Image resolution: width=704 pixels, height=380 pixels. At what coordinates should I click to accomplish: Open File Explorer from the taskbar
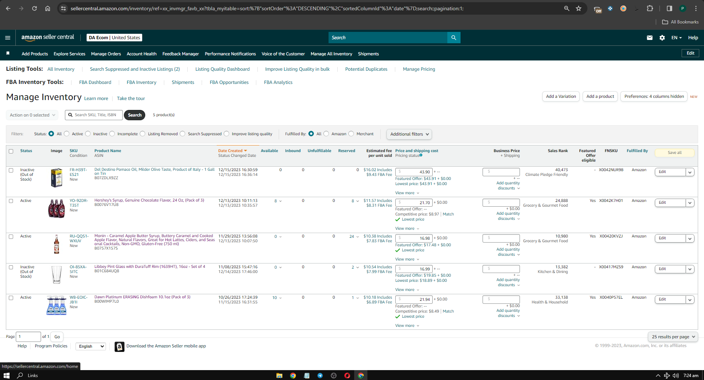click(x=279, y=375)
